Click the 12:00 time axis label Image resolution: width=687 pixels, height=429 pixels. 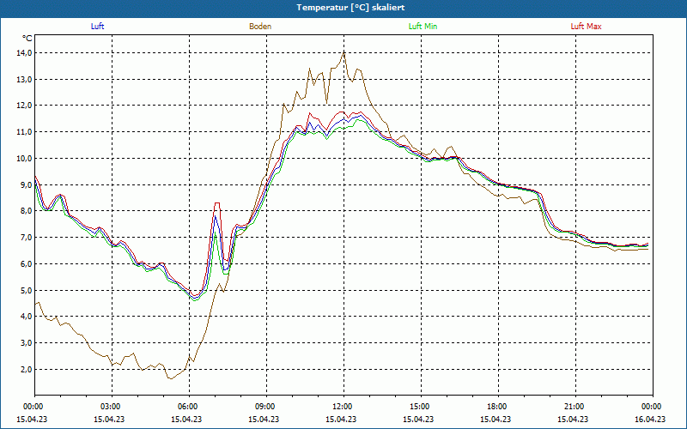342,407
